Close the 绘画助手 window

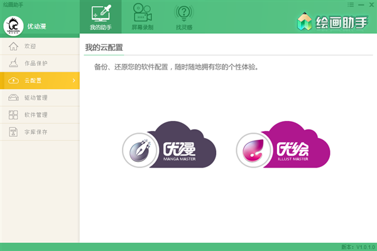click(371, 5)
